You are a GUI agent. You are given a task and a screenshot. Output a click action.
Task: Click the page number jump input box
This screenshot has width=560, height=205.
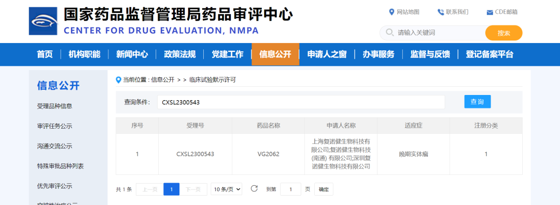[x=290, y=189]
